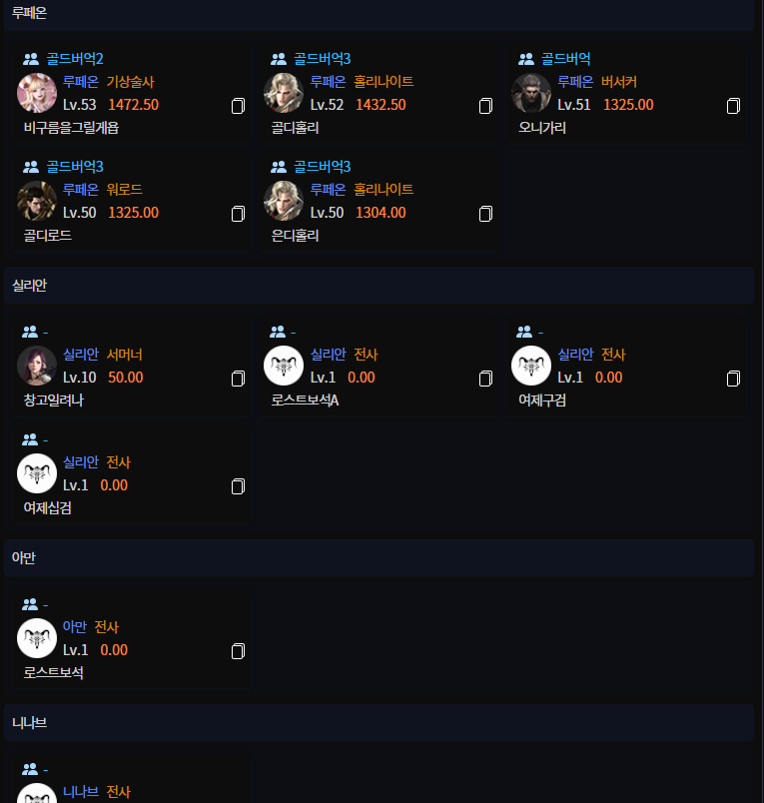Screen dimensions: 764x803
Task: Copy character name 골디홀리
Action: [485, 106]
